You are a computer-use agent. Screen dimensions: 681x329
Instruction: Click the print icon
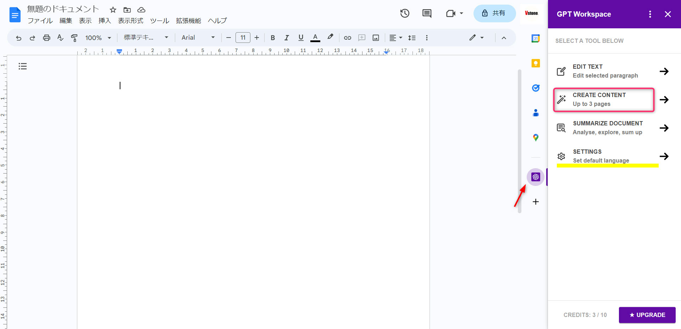pyautogui.click(x=46, y=38)
